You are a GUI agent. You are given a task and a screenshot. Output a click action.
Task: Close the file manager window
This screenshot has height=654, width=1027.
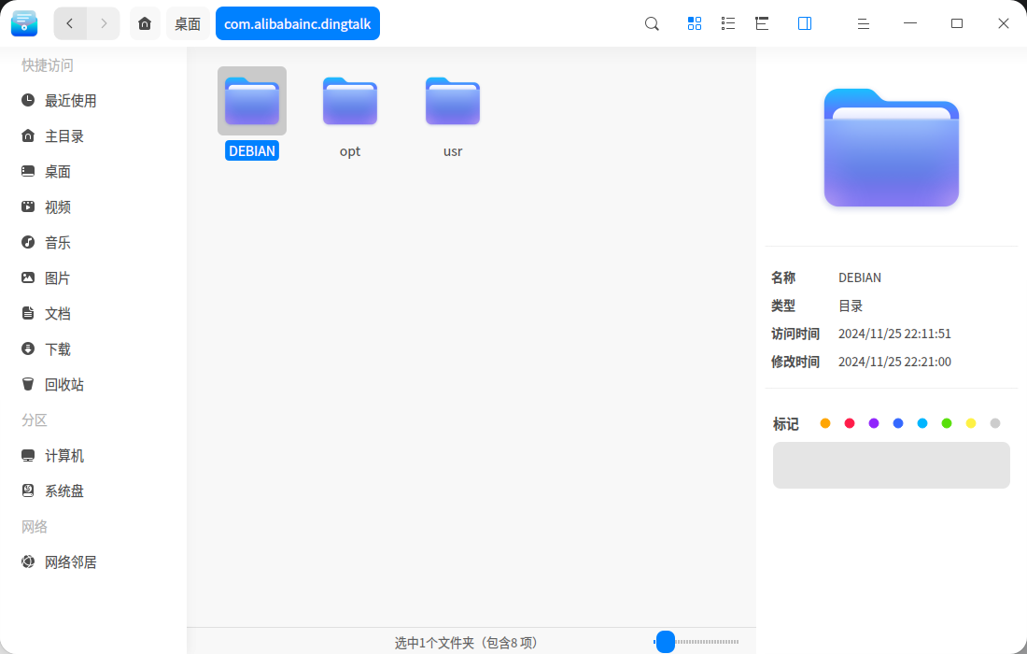tap(1004, 23)
